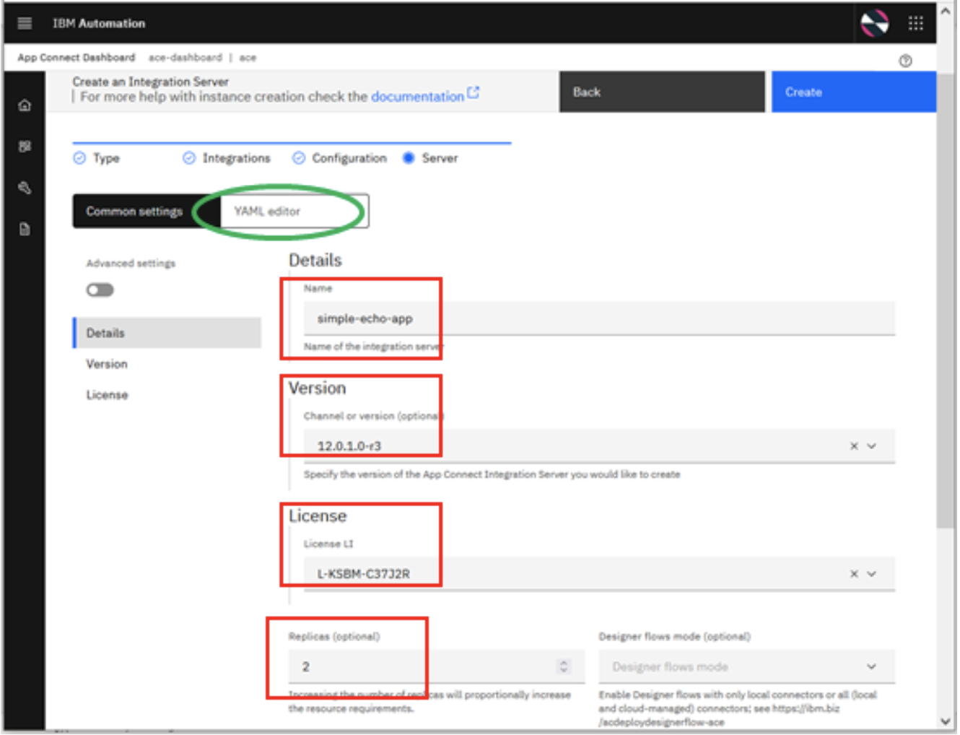Click the Replicas number field
Image resolution: width=960 pixels, height=735 pixels.
[437, 666]
